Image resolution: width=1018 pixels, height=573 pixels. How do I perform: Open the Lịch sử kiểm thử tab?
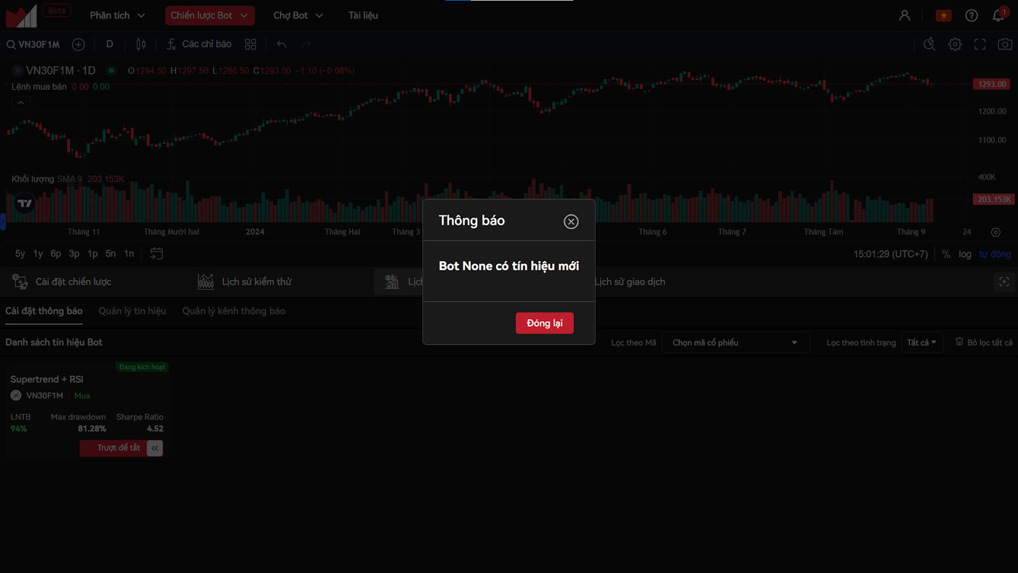coord(245,281)
